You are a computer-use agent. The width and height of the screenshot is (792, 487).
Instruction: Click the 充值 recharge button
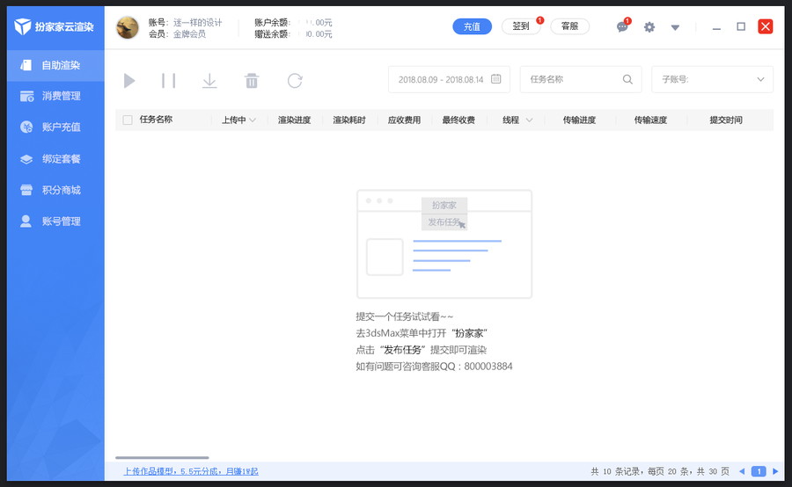[x=473, y=26]
